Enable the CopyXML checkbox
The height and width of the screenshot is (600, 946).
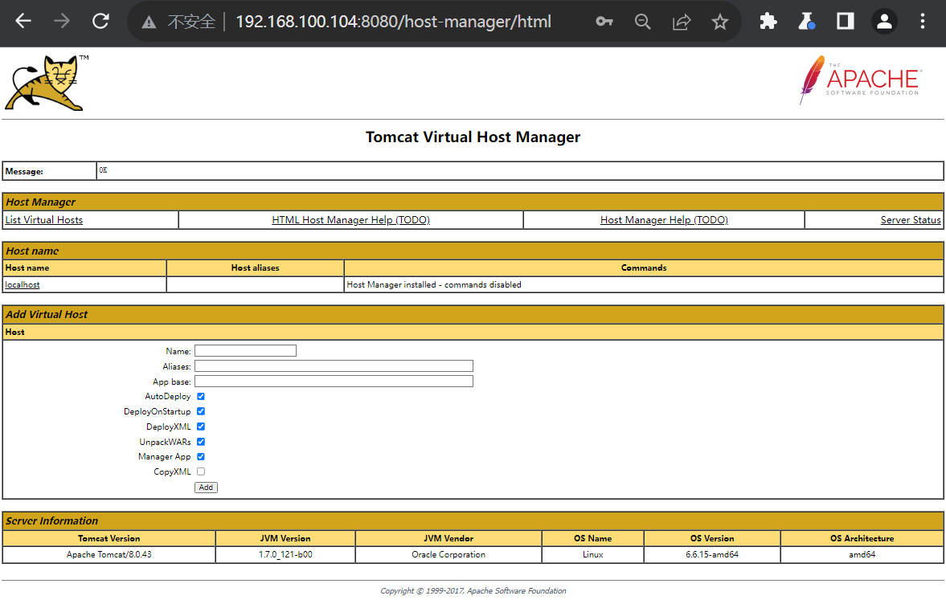click(201, 471)
